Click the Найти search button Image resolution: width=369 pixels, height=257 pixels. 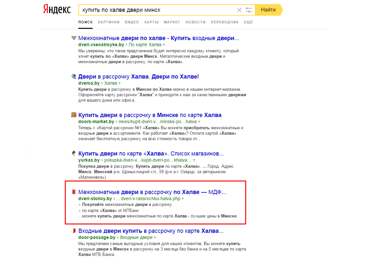269,10
